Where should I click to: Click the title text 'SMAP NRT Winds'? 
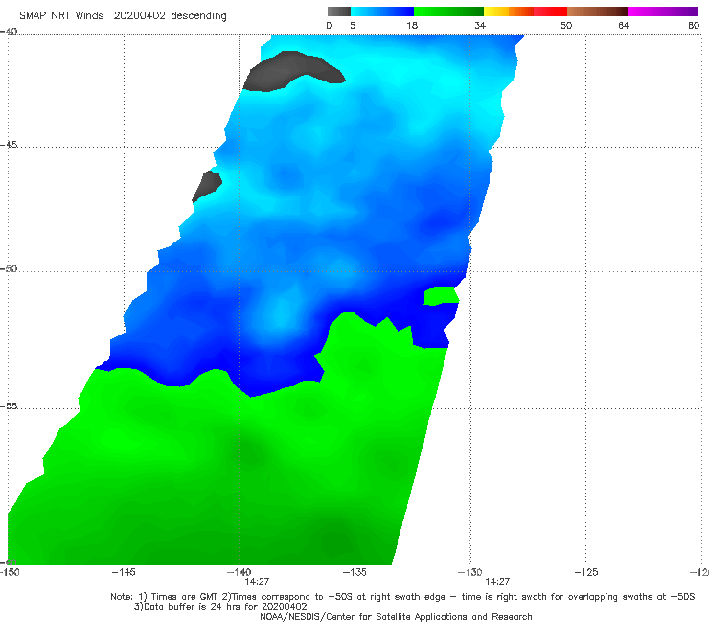click(x=61, y=15)
